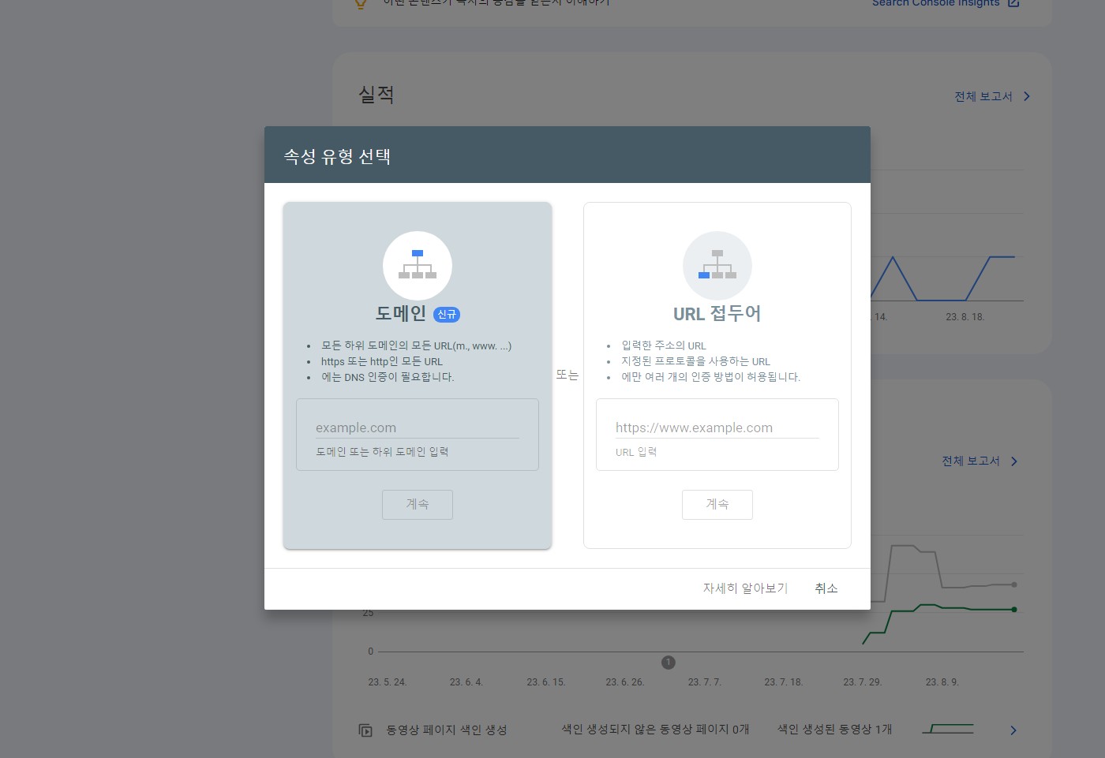Open chevron beside lower 전체 보고서 link
The height and width of the screenshot is (758, 1105).
pos(1014,461)
